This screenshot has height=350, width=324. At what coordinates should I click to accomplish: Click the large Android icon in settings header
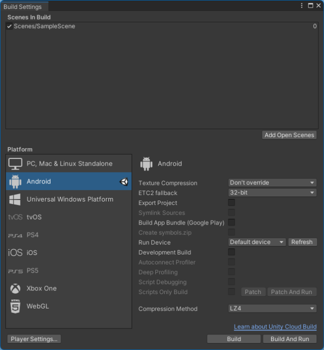coord(146,164)
